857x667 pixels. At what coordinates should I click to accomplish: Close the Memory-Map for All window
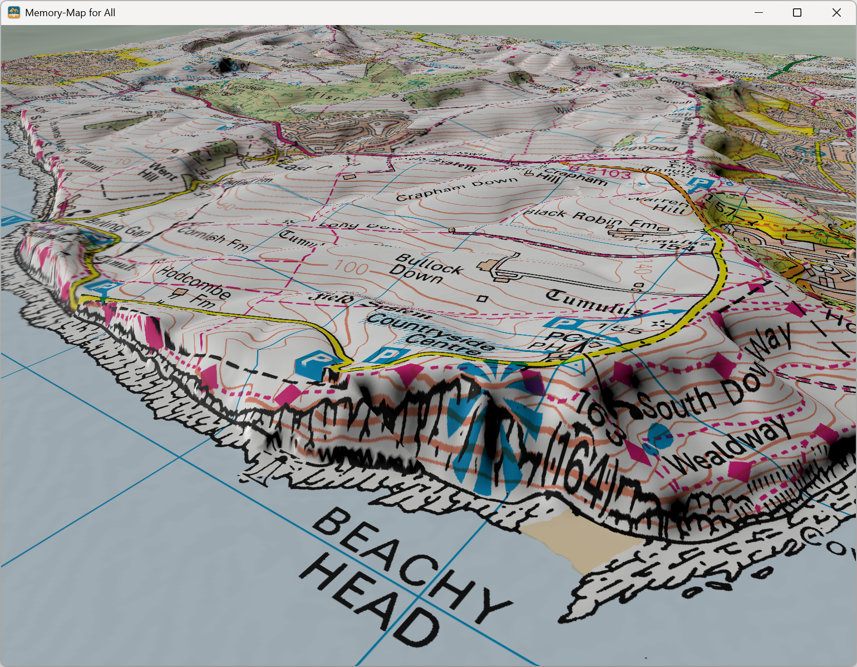[x=836, y=12]
